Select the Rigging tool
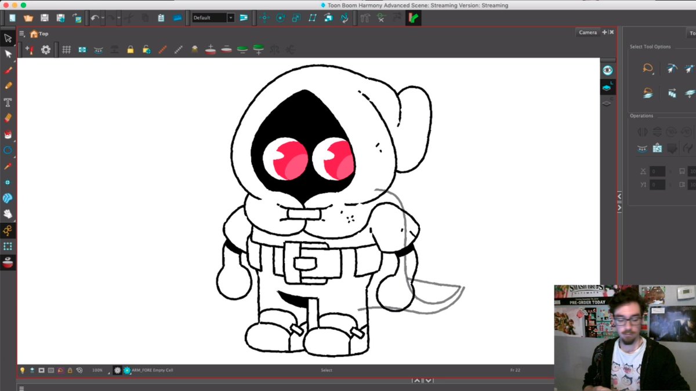The image size is (696, 391). [x=8, y=230]
